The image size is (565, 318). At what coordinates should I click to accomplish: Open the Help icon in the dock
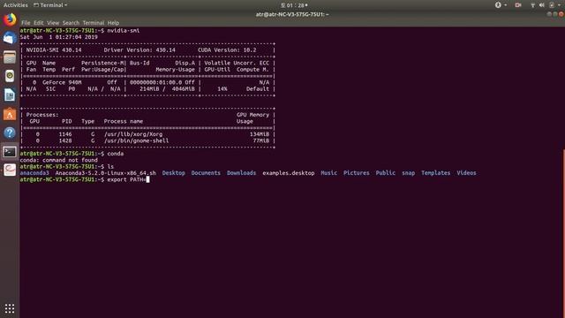10,133
